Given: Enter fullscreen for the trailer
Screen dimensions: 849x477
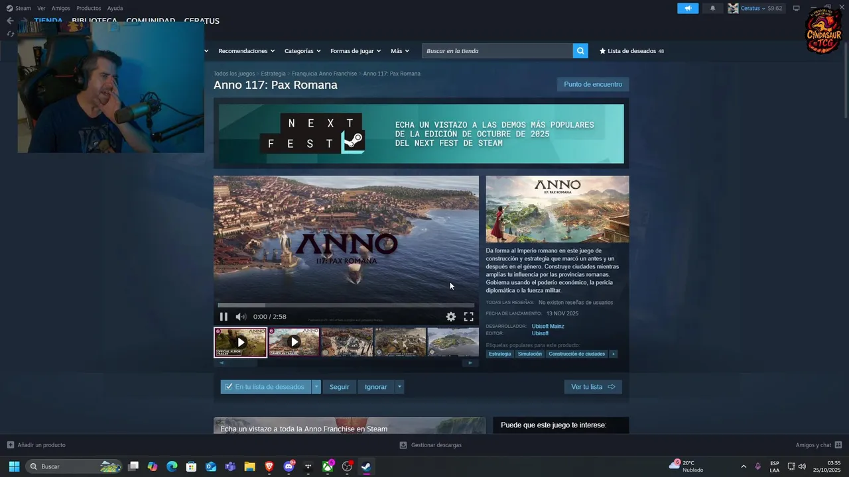Looking at the screenshot, I should click(x=468, y=317).
